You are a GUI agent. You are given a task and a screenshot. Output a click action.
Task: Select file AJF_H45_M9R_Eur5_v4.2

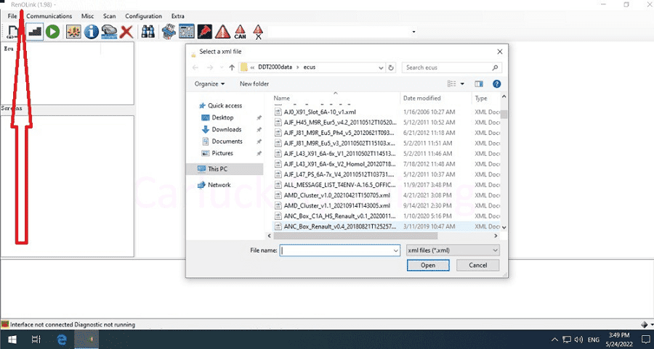[340, 123]
